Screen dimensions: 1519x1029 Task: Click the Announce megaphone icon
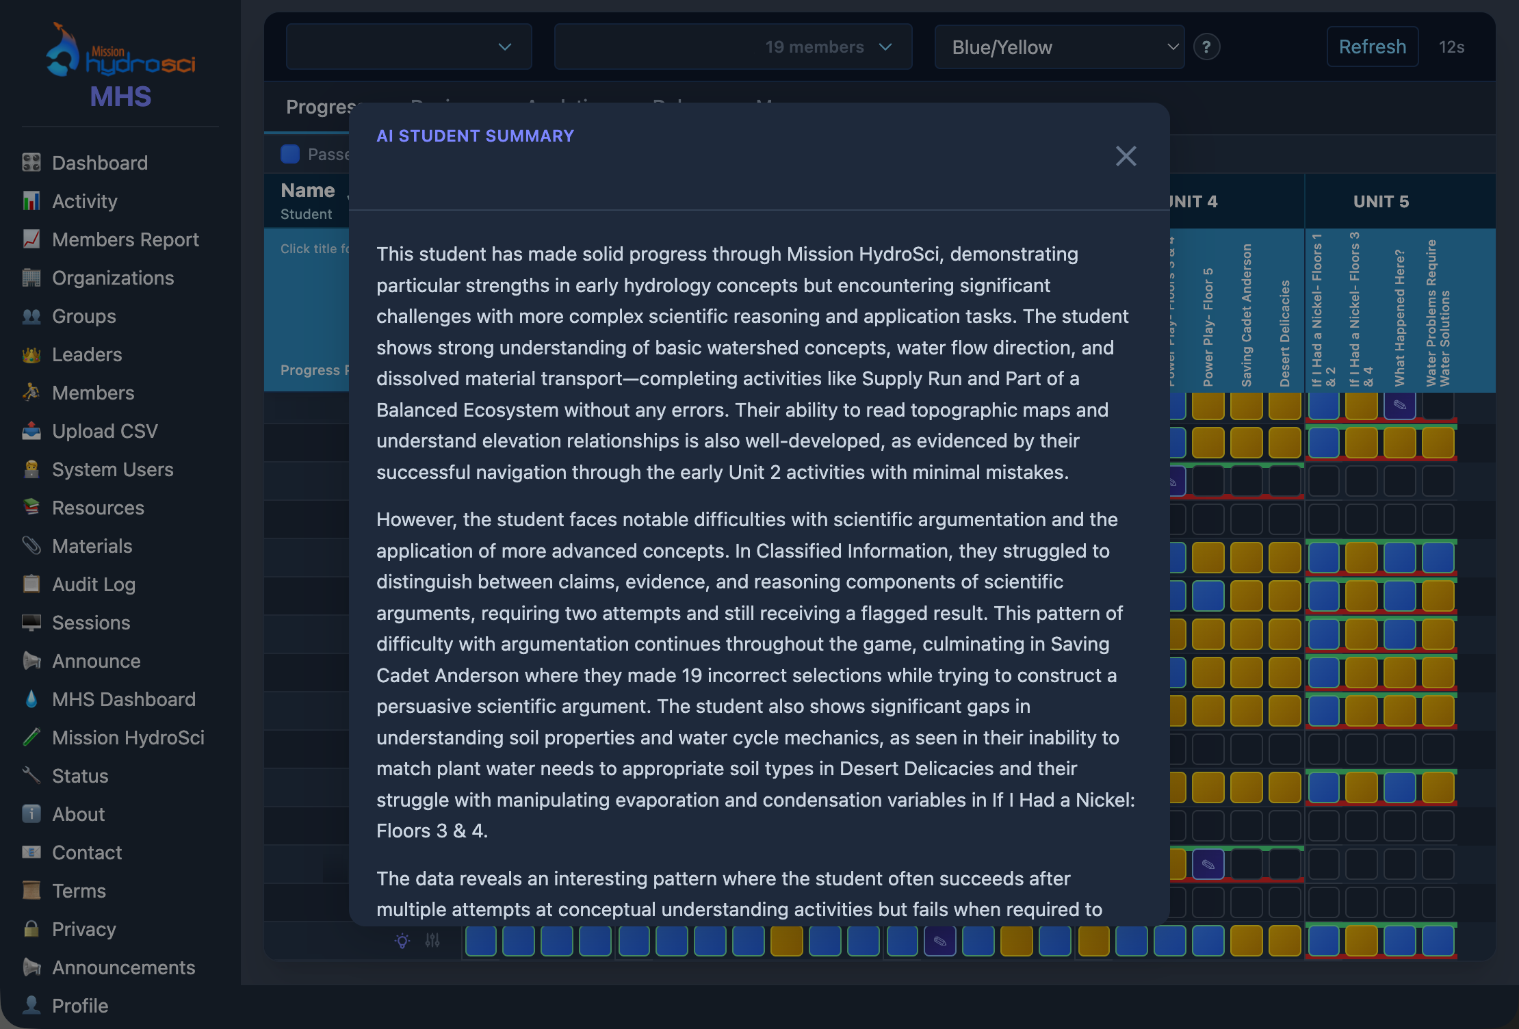31,661
